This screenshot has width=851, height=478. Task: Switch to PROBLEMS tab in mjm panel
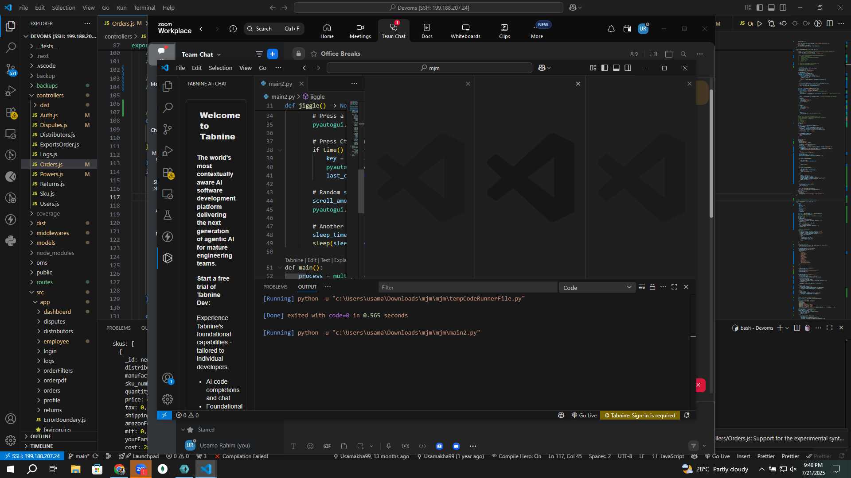(x=275, y=287)
